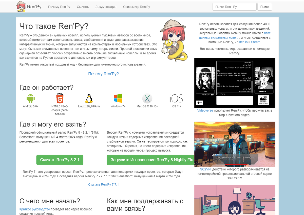Open the Steam link
This screenshot has width=304, height=215.
[x=256, y=42]
